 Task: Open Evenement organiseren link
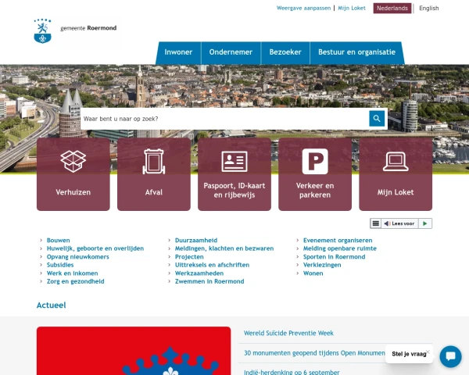[x=338, y=240]
